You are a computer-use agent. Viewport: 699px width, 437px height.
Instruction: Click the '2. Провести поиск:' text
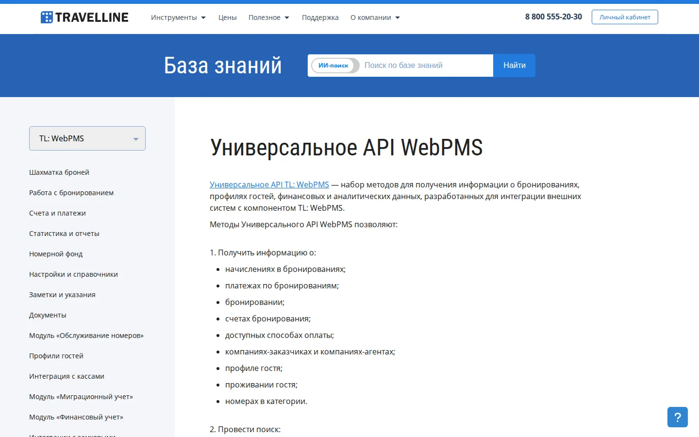tap(245, 429)
